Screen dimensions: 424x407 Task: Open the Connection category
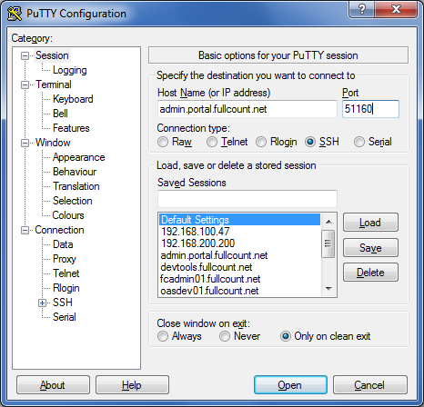(59, 230)
